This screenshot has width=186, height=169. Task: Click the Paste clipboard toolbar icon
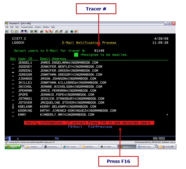click(x=17, y=31)
